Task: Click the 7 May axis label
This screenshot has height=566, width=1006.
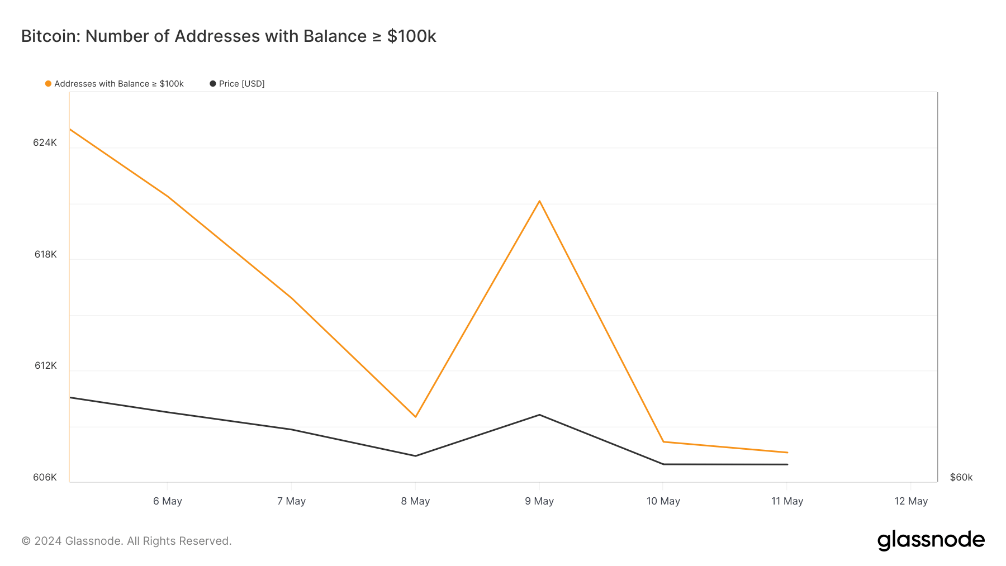Action: pos(291,501)
